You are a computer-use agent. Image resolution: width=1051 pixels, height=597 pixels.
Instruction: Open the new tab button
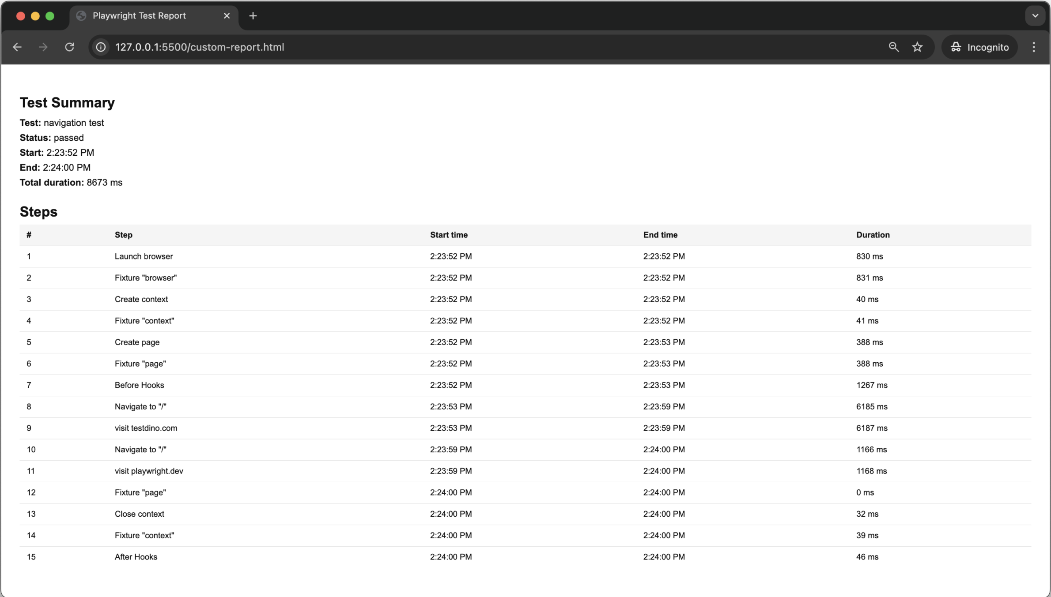(252, 15)
